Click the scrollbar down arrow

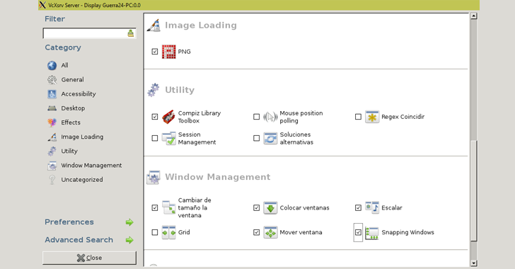click(x=474, y=263)
